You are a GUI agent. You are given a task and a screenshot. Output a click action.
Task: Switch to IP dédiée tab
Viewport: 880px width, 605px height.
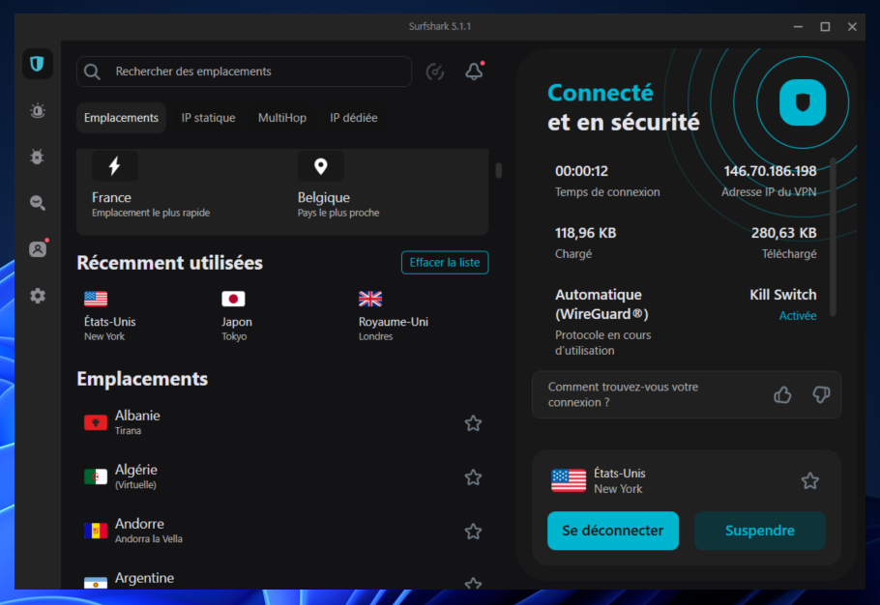tap(354, 118)
